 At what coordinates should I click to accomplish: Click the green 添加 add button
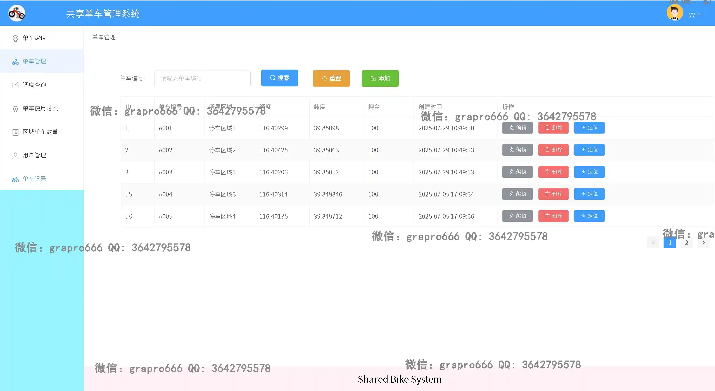(x=380, y=79)
